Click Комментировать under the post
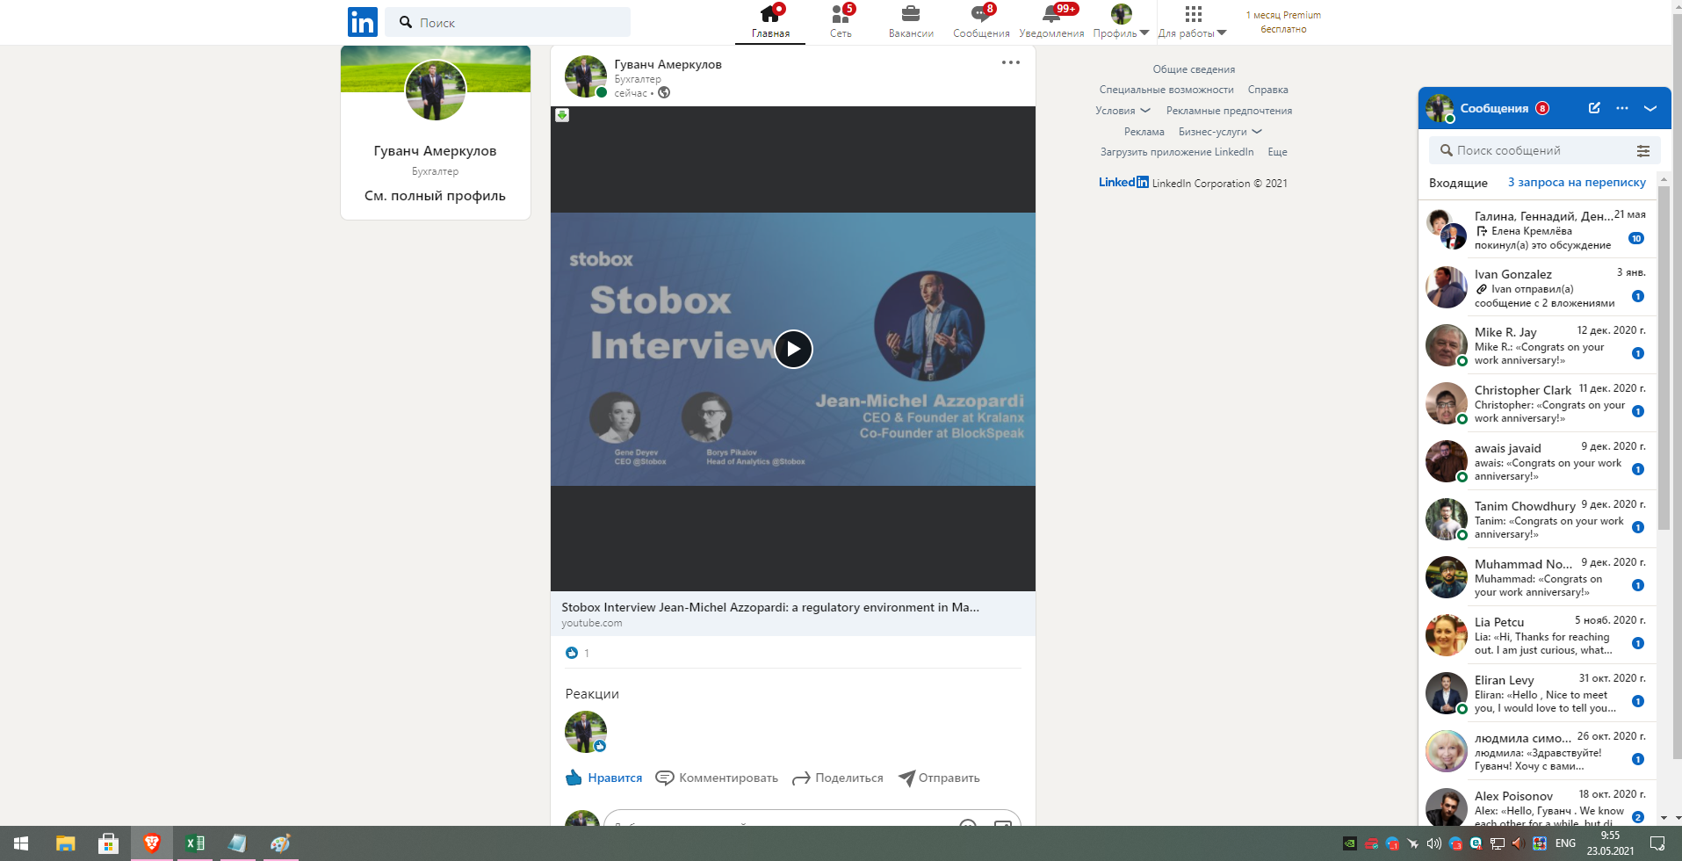Image resolution: width=1682 pixels, height=861 pixels. point(717,778)
